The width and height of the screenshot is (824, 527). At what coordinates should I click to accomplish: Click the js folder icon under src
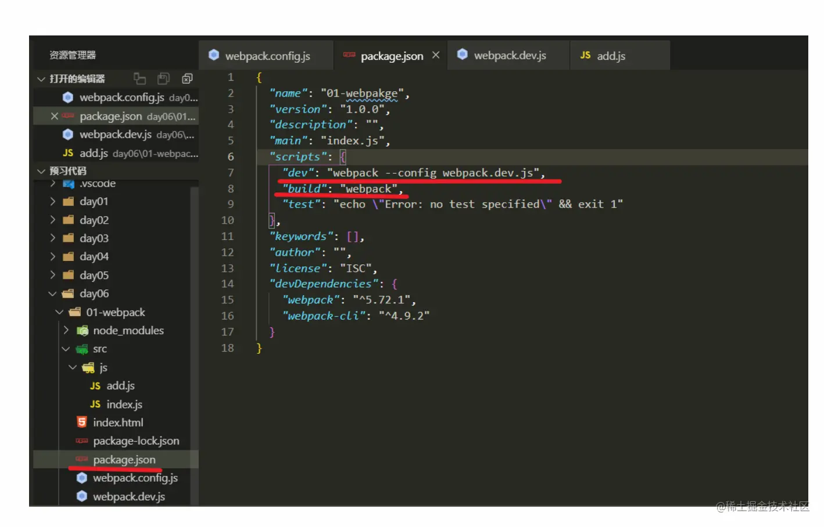[88, 368]
